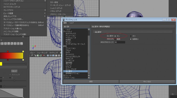177x98 pixels.
Task: Choose マーキング メニュー エディタ from submenu
Action: (x=60, y=5)
